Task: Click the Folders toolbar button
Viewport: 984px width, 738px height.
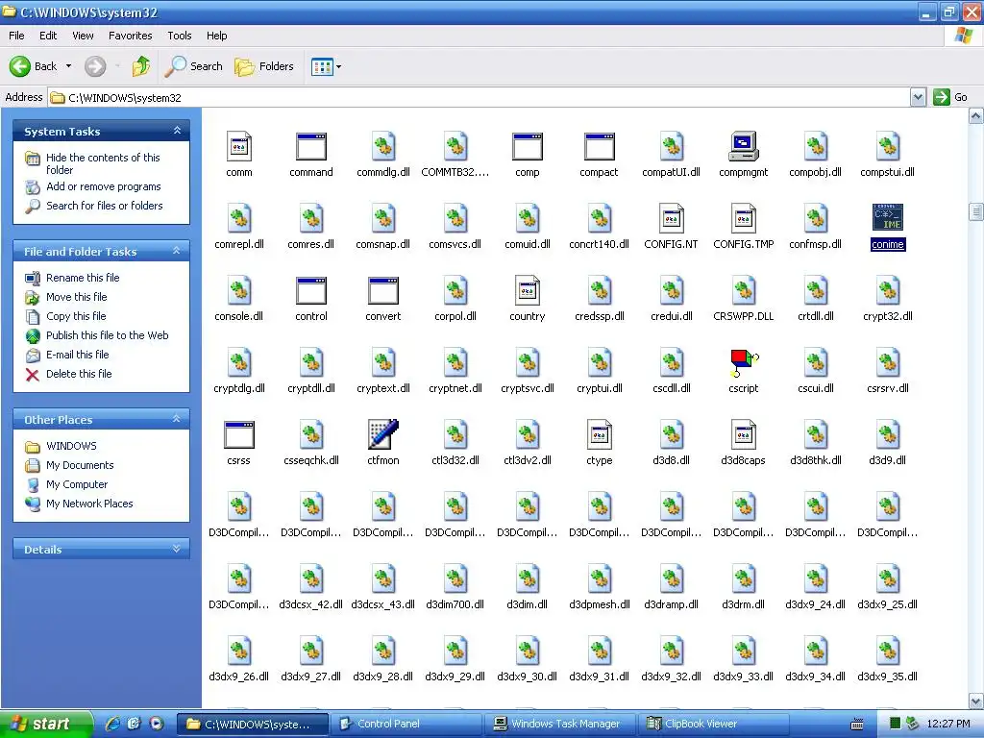Action: tap(263, 66)
